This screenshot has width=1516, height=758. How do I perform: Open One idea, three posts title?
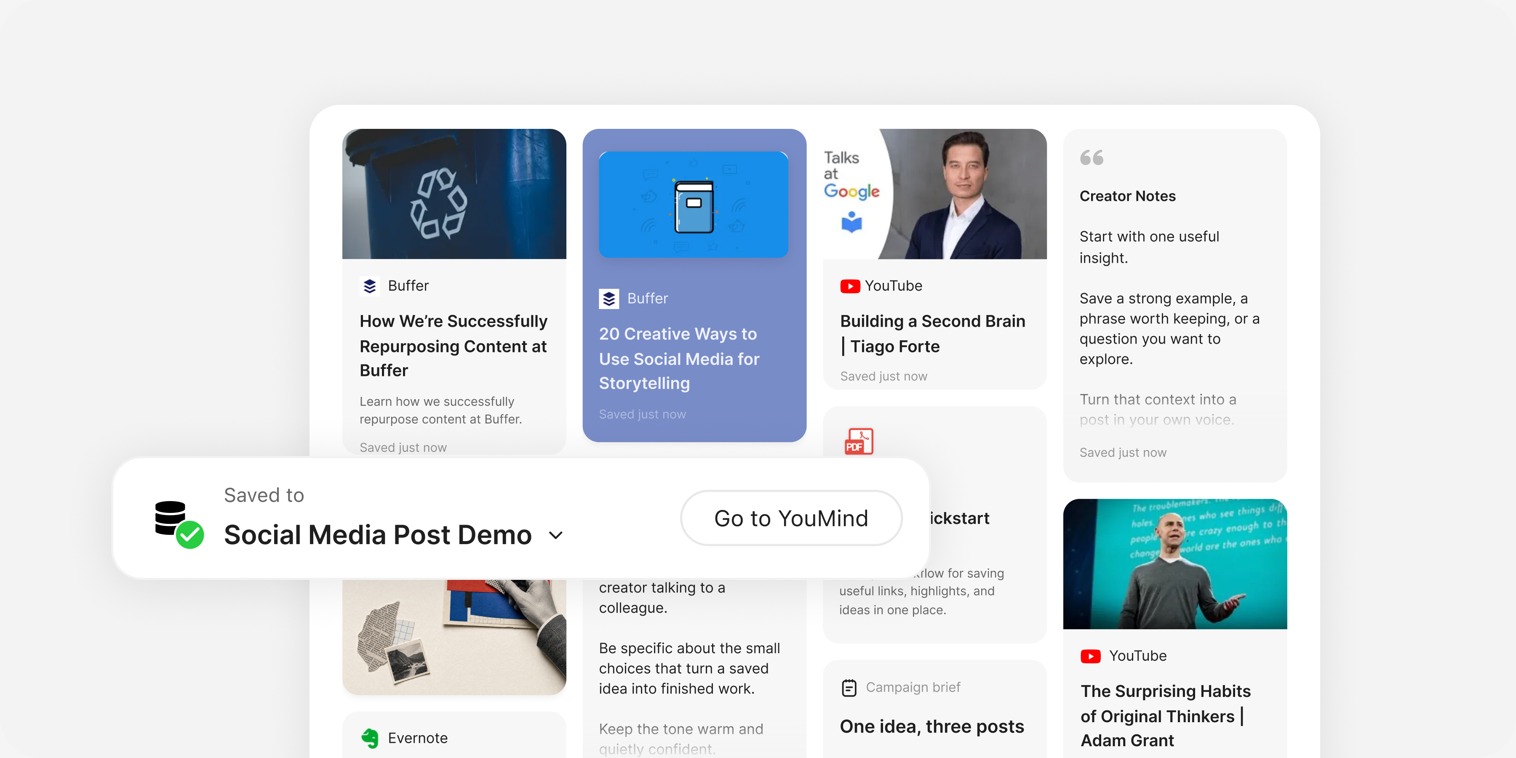tap(931, 727)
